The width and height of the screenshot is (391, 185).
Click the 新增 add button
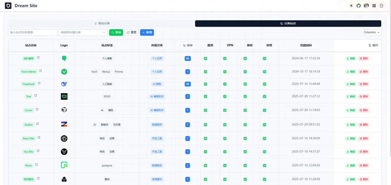pos(147,32)
